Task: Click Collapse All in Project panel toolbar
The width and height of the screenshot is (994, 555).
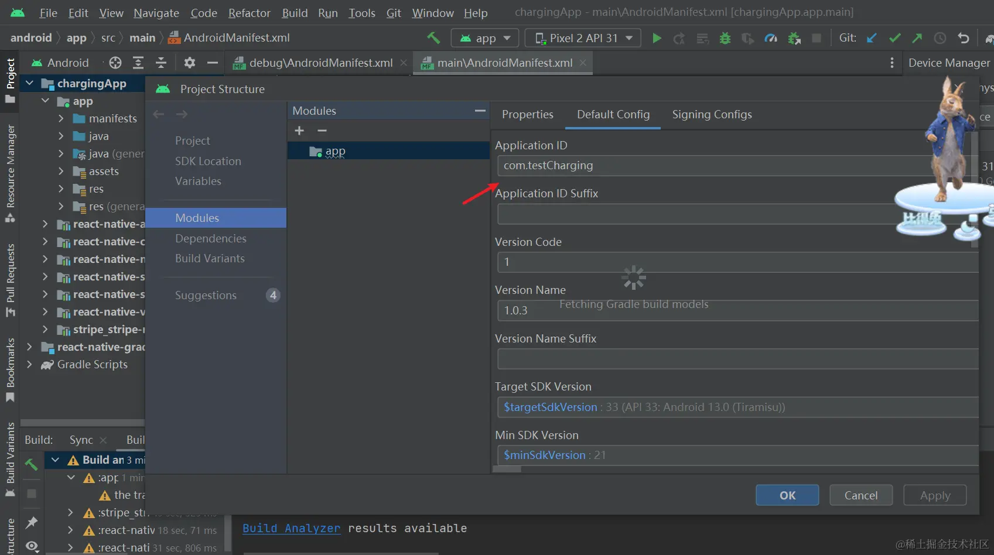Action: click(161, 63)
